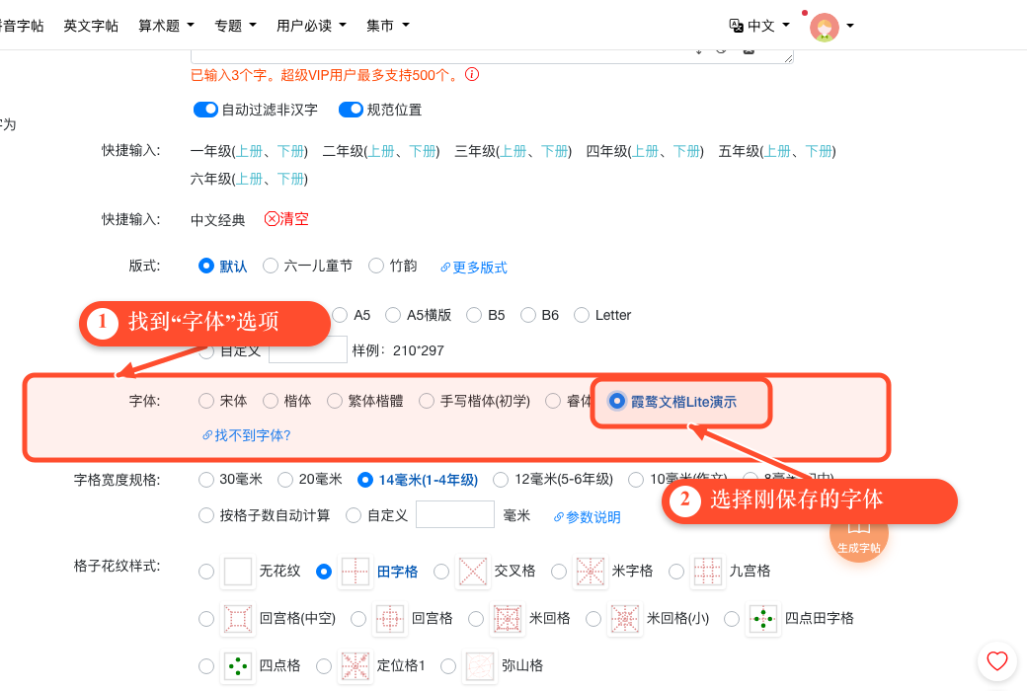Viewport: 1027px width, 691px height.
Task: Select the 按格子数自动计算 option
Action: click(x=206, y=515)
